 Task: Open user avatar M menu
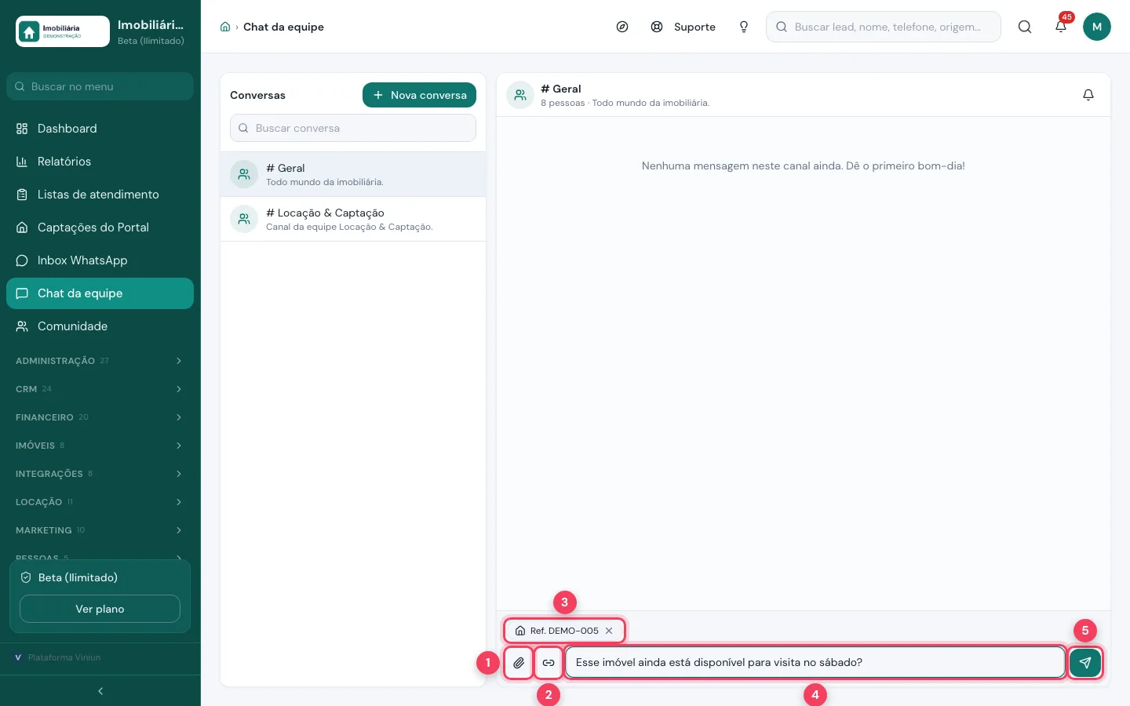pos(1097,27)
